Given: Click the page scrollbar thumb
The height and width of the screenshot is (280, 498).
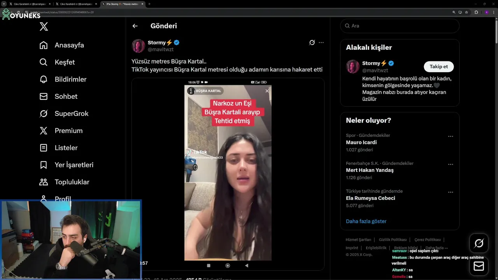Looking at the screenshot, I should [496, 31].
